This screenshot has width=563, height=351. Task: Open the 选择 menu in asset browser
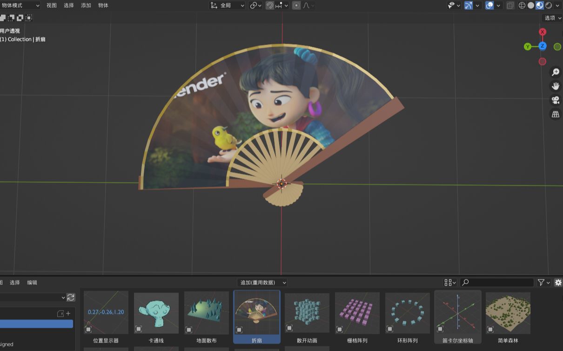[x=15, y=282]
